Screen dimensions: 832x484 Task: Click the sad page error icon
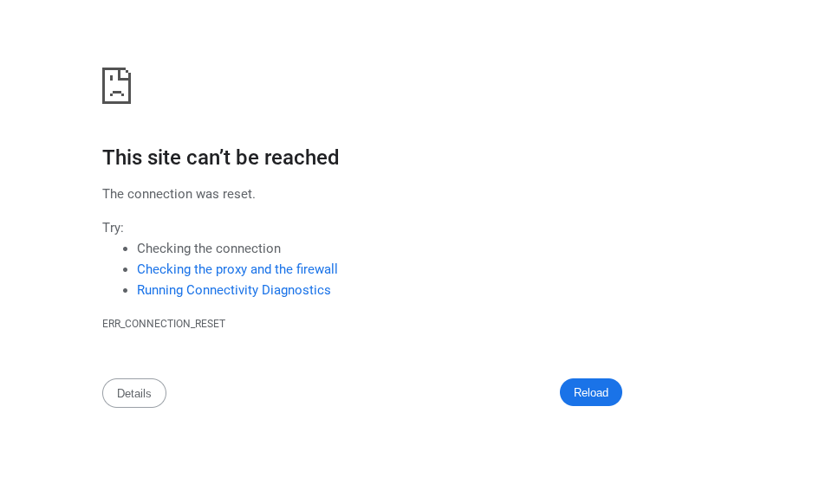point(116,86)
